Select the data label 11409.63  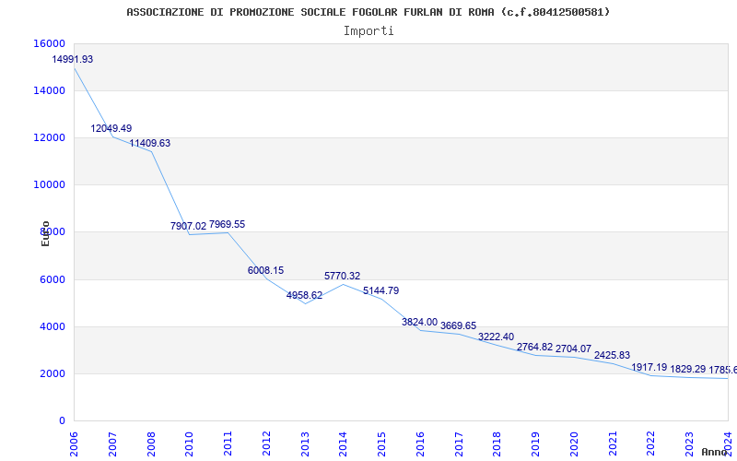150,143
